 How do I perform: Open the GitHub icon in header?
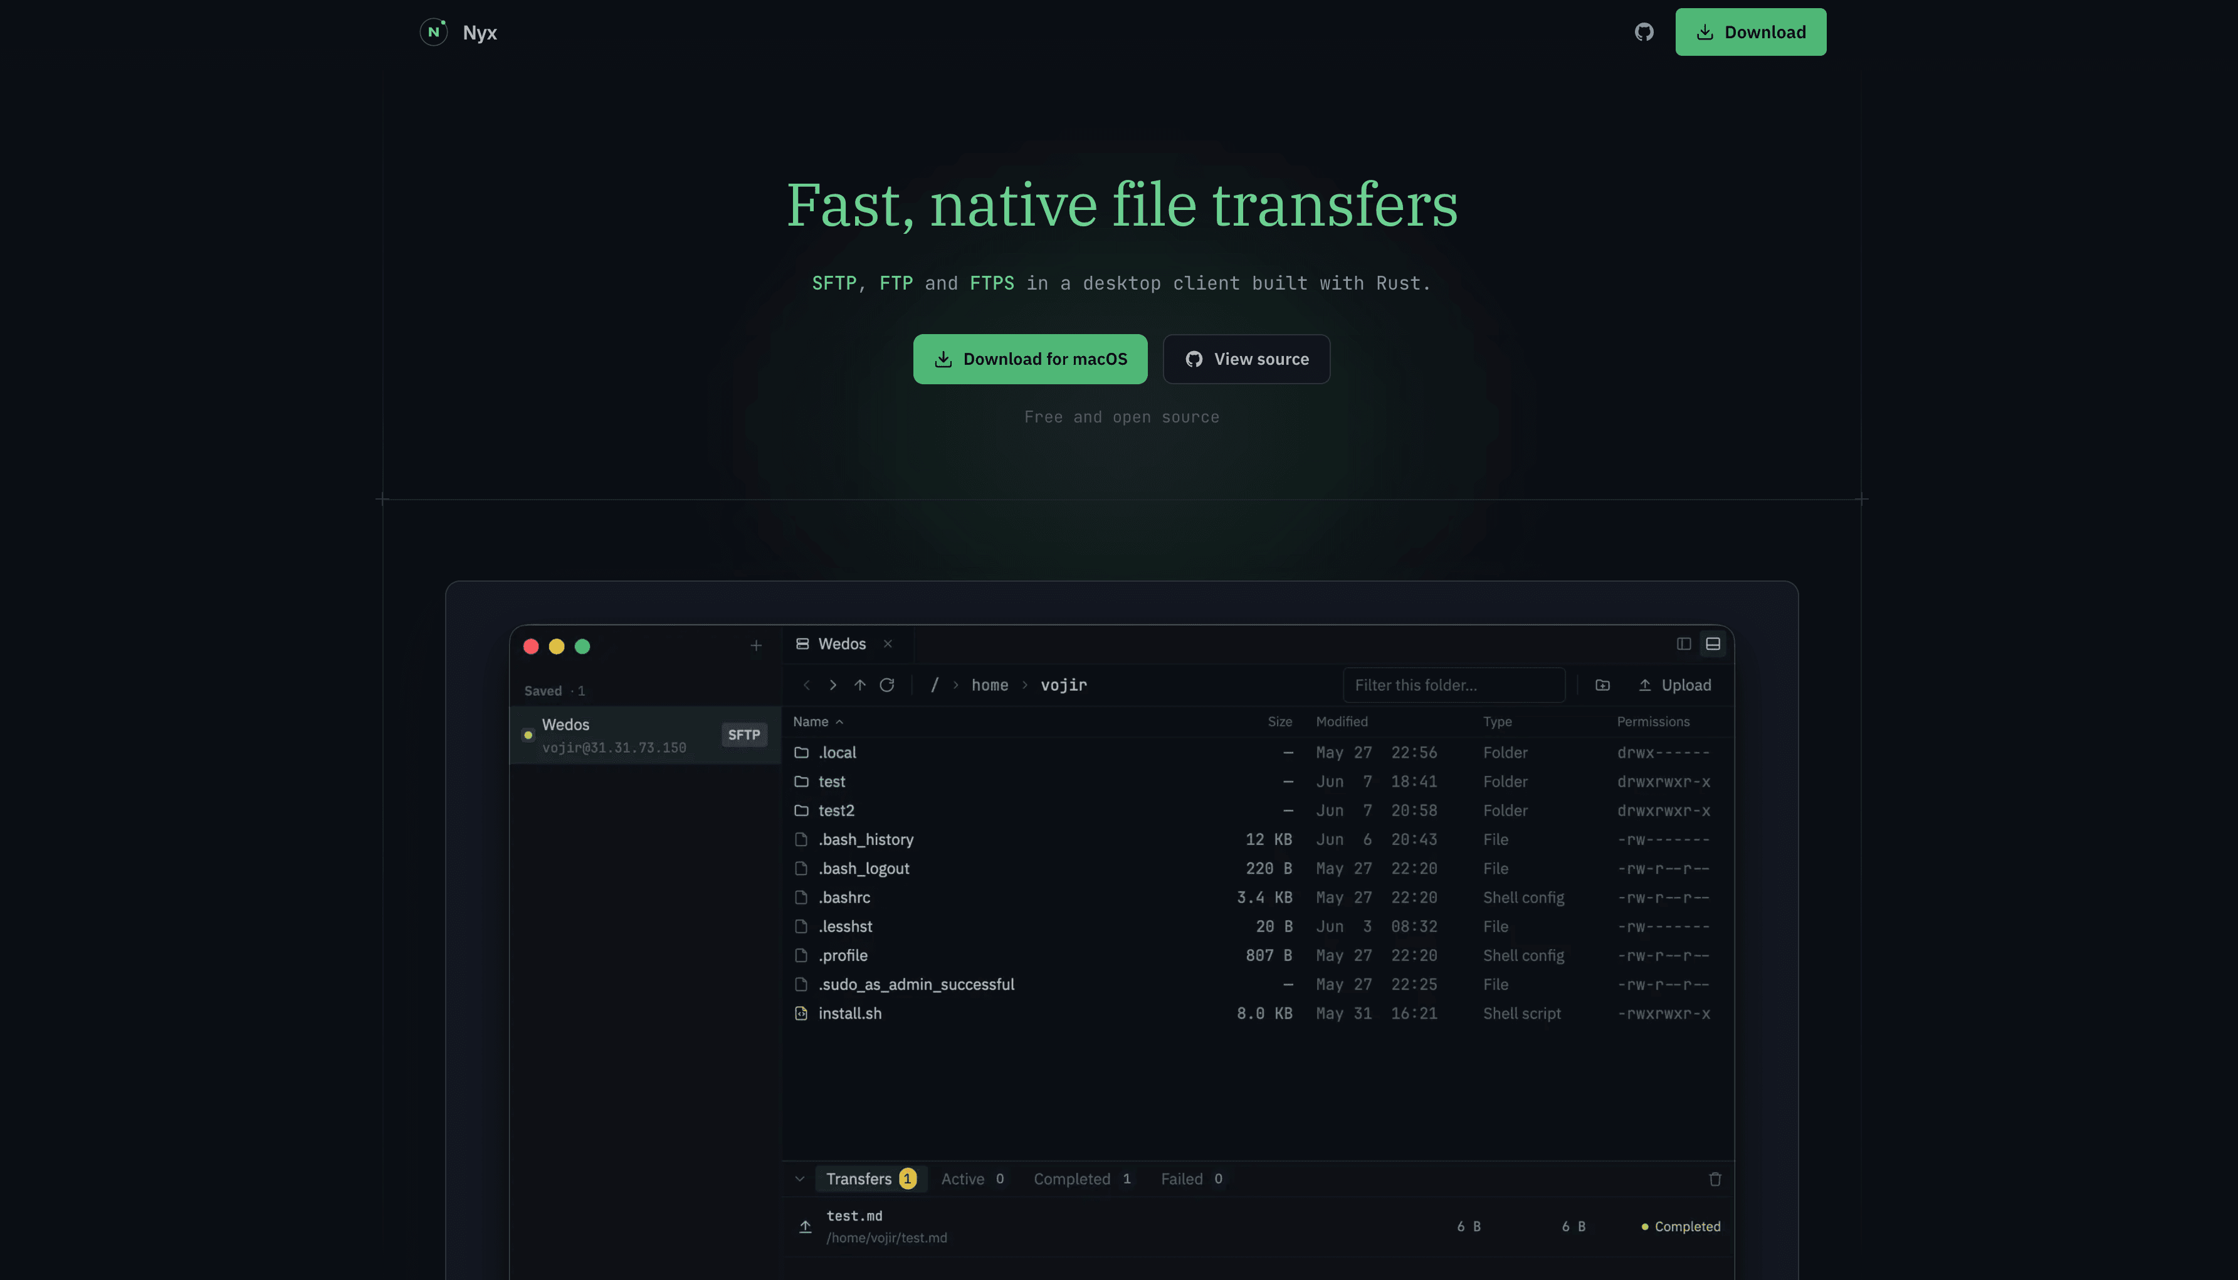(x=1644, y=33)
